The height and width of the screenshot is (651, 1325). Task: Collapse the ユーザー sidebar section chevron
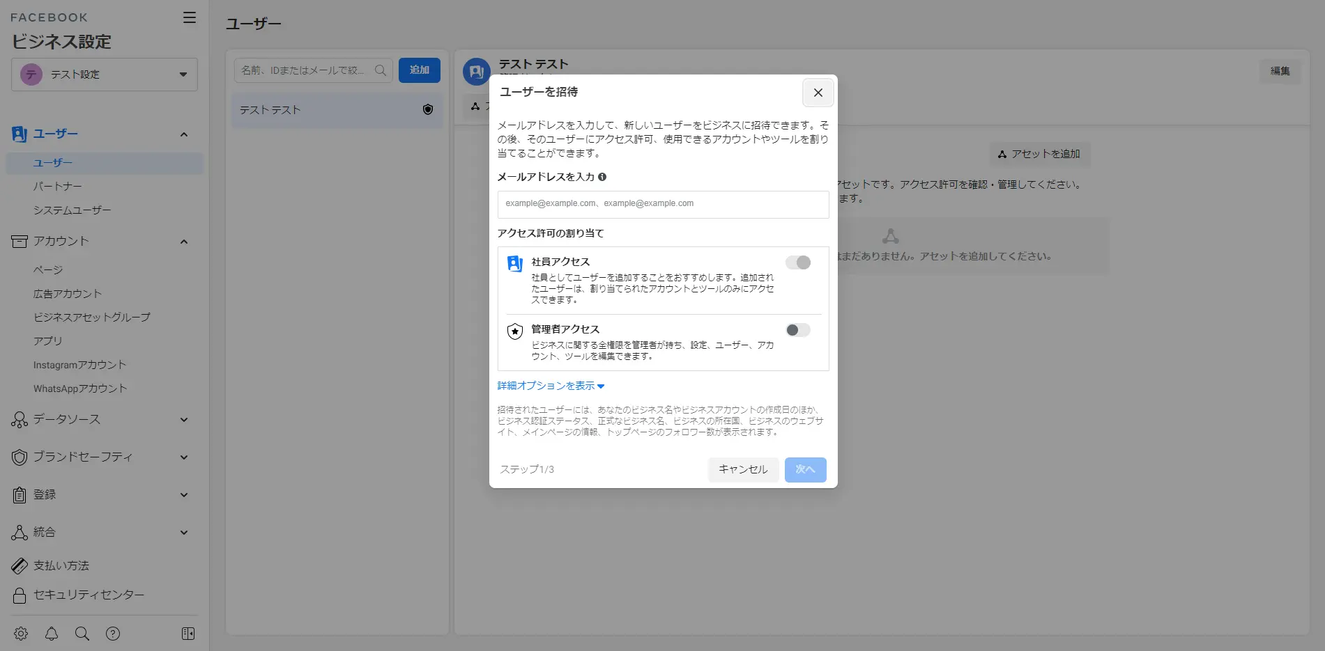pyautogui.click(x=184, y=134)
